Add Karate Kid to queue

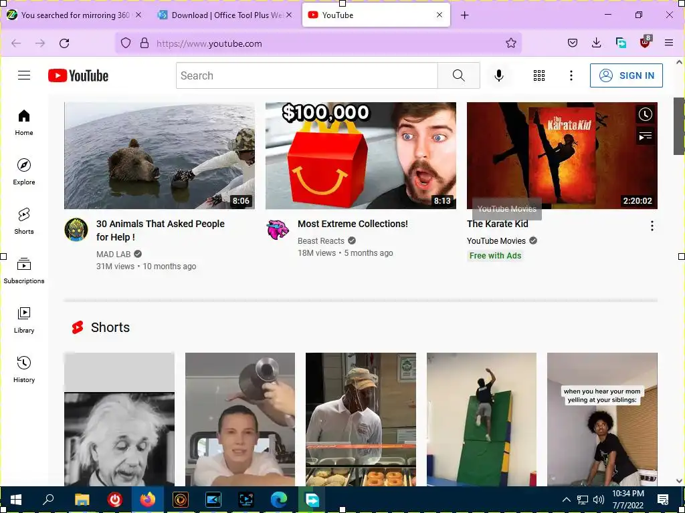coord(646,136)
